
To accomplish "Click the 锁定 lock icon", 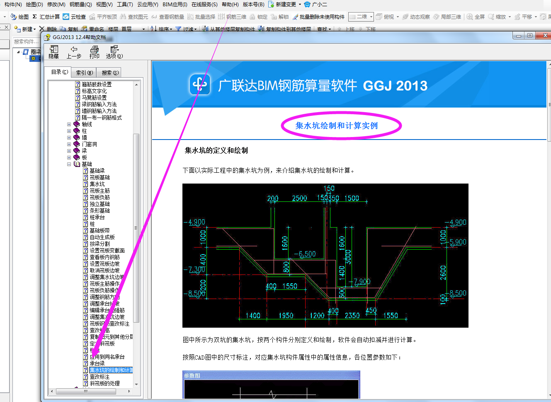I will [x=252, y=17].
